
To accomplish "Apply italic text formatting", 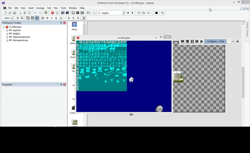I will tap(52, 18).
